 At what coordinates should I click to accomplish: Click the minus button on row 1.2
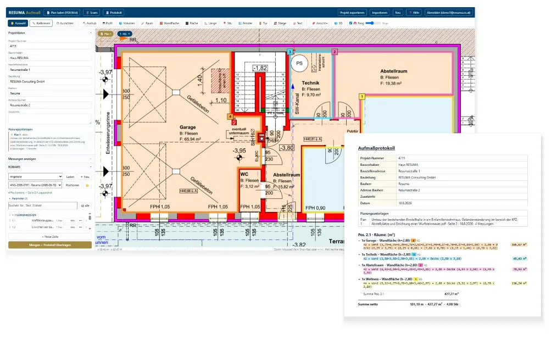click(80, 227)
